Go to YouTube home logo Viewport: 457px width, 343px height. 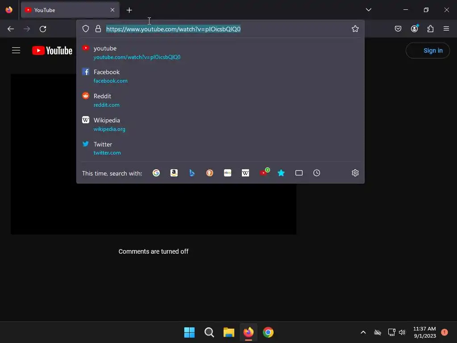point(52,50)
